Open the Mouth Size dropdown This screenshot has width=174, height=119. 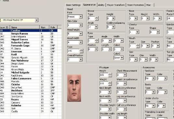pos(148,46)
